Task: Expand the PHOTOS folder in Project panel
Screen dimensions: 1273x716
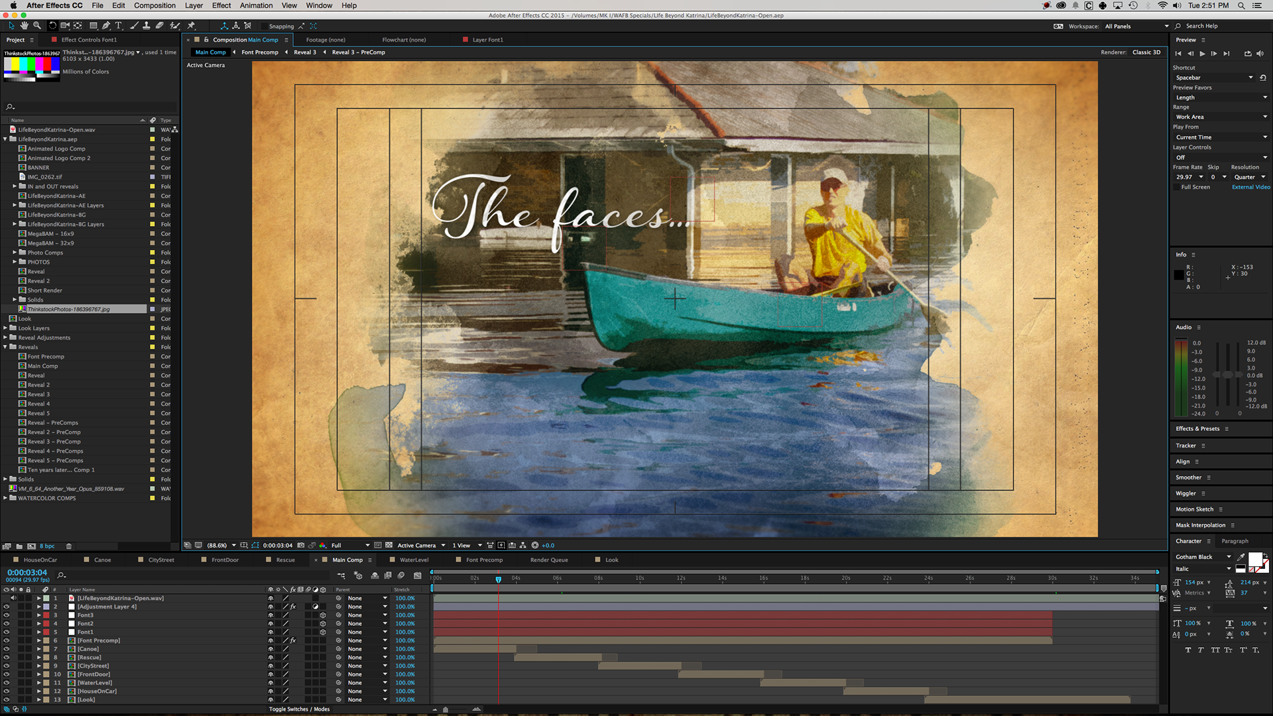Action: (15, 262)
